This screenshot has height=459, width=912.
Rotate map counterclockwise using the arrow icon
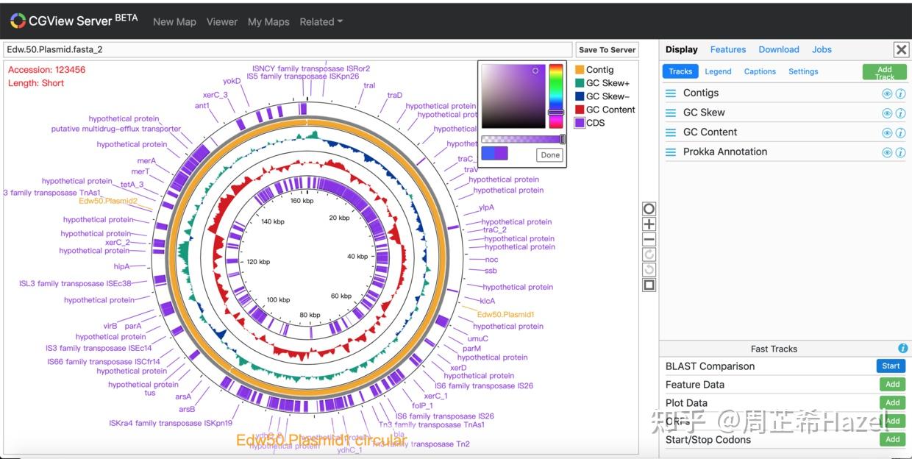coord(649,269)
